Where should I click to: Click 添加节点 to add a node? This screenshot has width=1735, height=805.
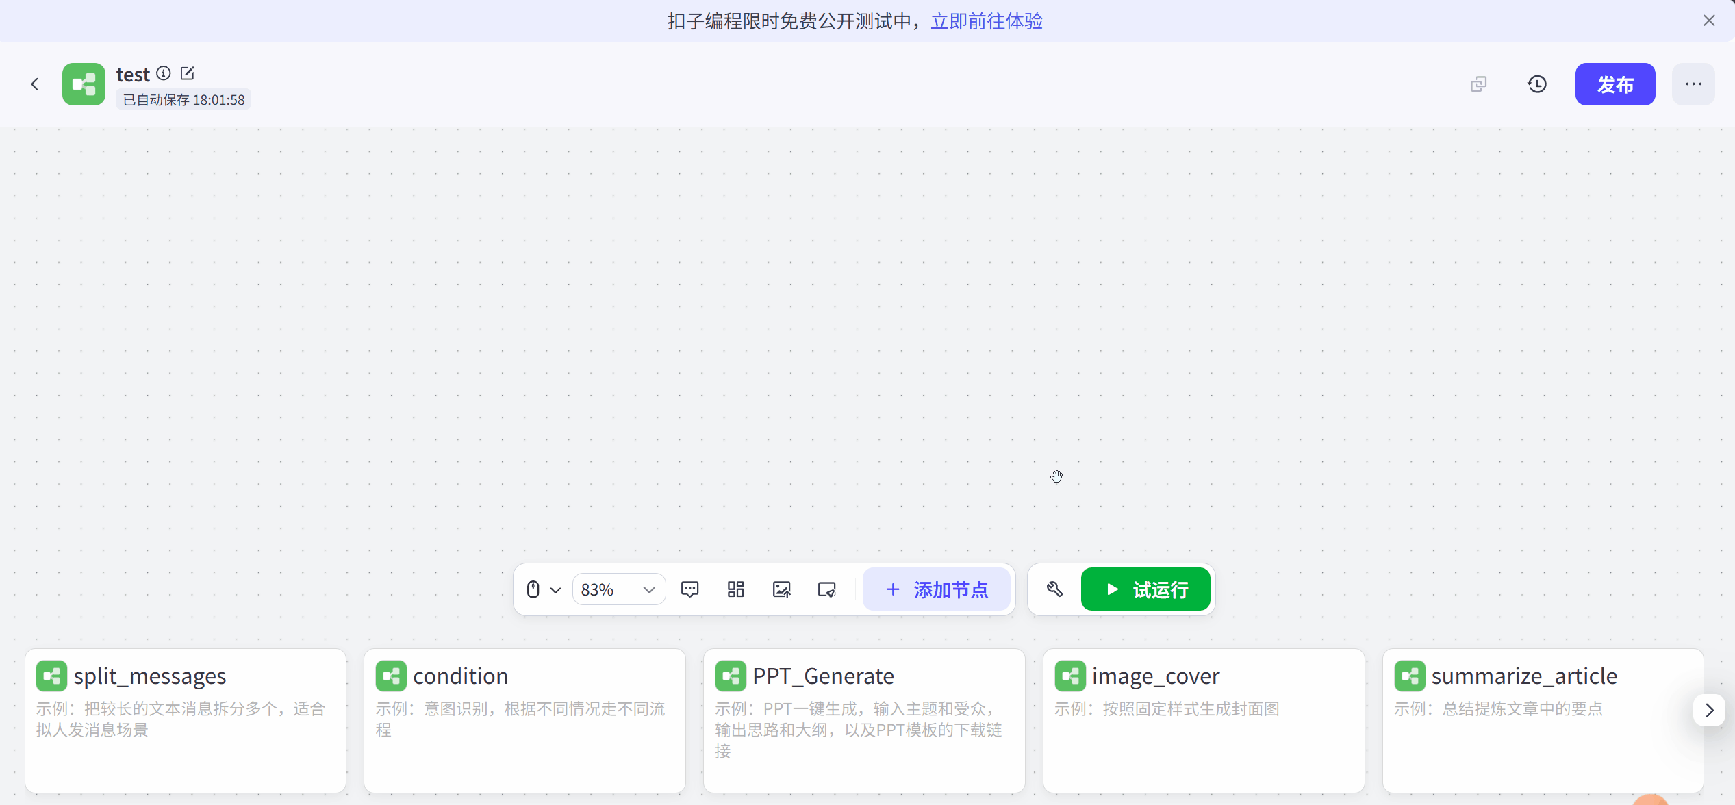(937, 589)
